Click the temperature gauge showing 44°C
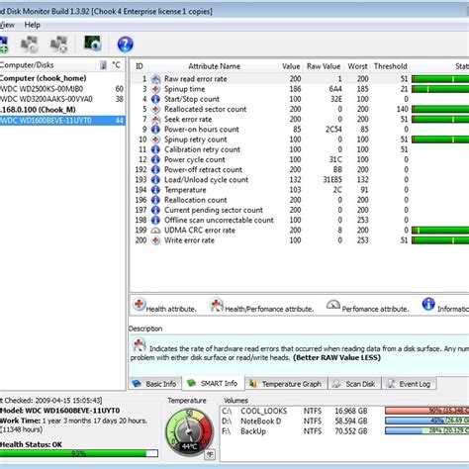The height and width of the screenshot is (469, 469). click(189, 431)
